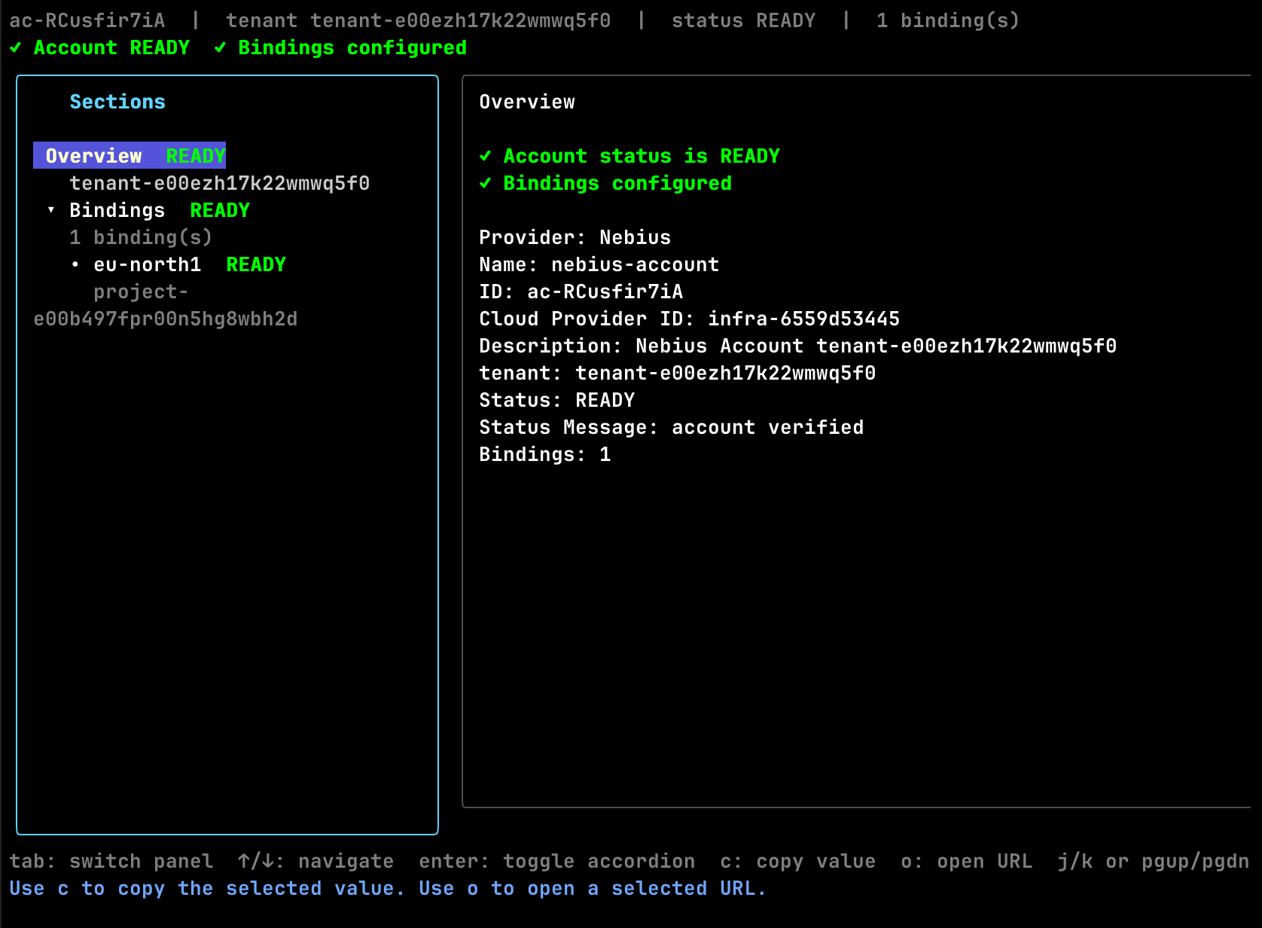The width and height of the screenshot is (1262, 928).
Task: Click the Sections panel title
Action: click(x=117, y=102)
